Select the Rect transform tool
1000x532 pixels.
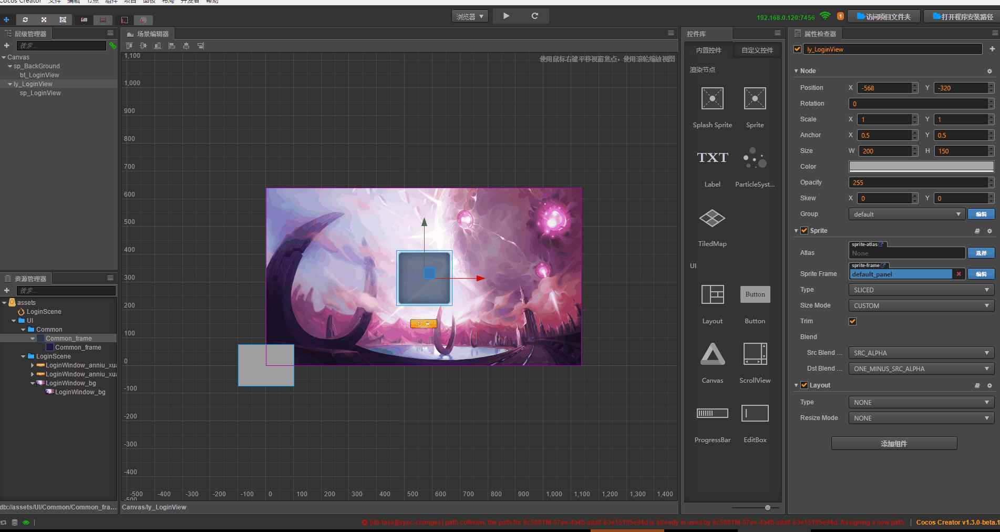point(63,19)
